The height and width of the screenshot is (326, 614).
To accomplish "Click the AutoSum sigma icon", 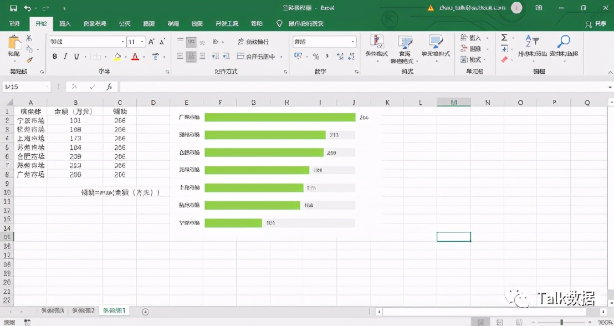I will click(x=504, y=38).
